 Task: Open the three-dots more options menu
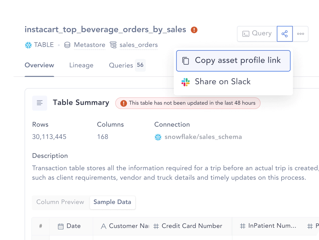(x=300, y=34)
